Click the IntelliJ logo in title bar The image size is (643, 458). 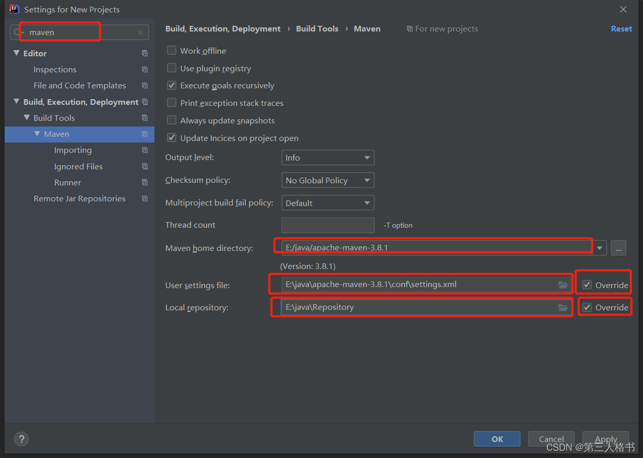[14, 9]
